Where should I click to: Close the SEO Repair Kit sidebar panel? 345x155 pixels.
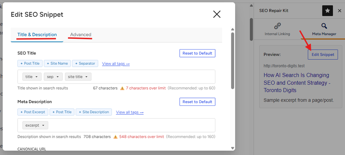340,11
